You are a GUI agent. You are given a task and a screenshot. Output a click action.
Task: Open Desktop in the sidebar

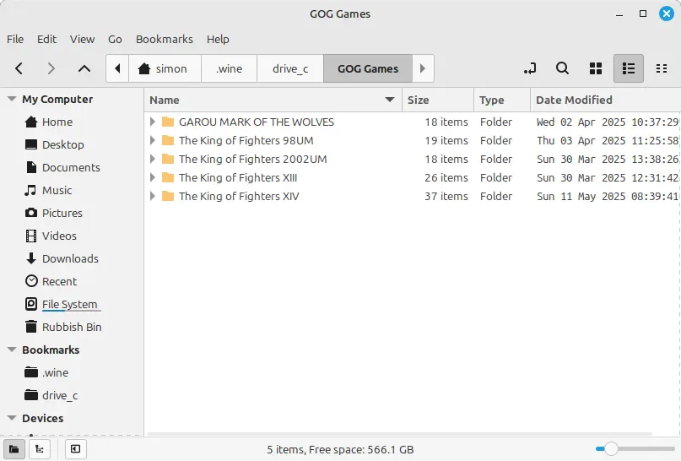[63, 144]
